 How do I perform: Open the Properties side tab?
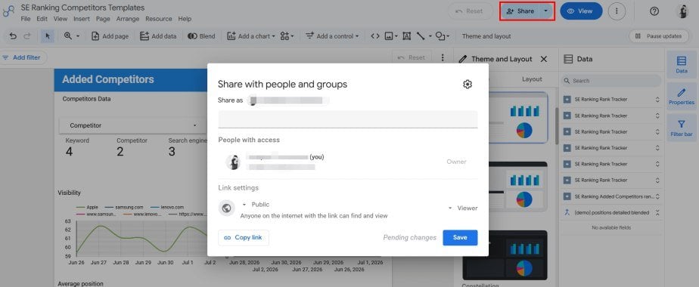(681, 96)
